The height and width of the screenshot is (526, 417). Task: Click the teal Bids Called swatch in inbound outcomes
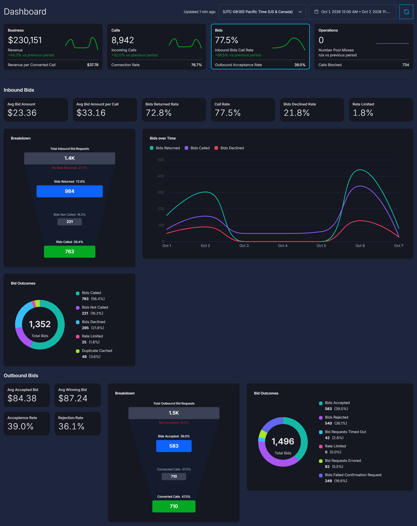point(78,293)
